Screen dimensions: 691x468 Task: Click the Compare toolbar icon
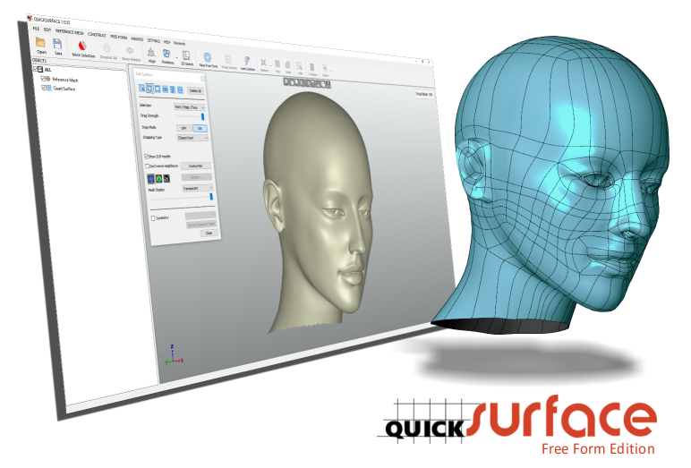312,67
